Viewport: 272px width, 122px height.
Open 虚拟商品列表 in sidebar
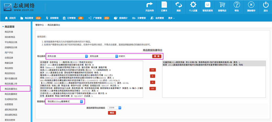[x=11, y=110]
